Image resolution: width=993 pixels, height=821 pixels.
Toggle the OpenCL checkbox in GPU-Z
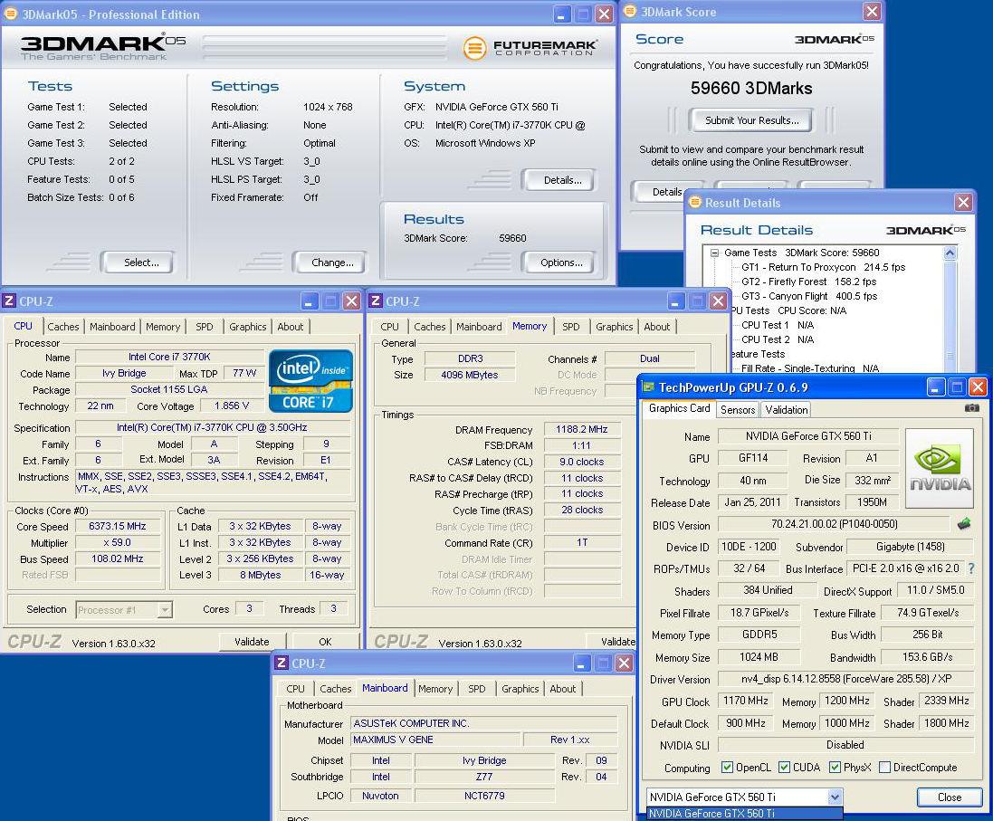pyautogui.click(x=727, y=768)
